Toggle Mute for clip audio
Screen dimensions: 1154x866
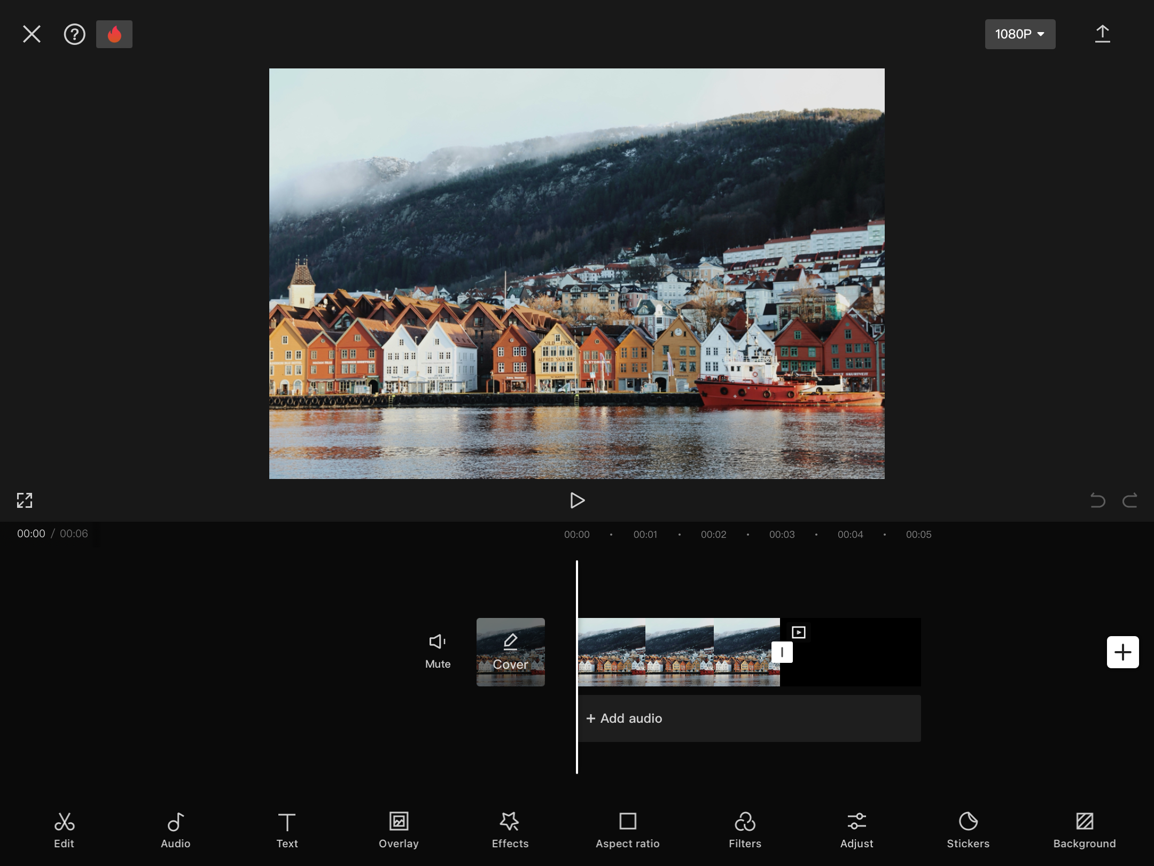click(438, 651)
